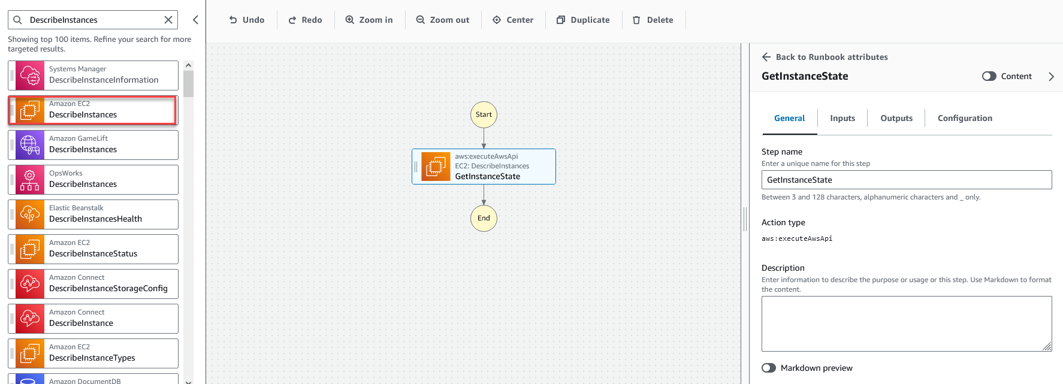This screenshot has height=384, width=1063.
Task: Click the Amazon Connect DescribeInstanceStorageConfig icon
Action: pos(30,284)
